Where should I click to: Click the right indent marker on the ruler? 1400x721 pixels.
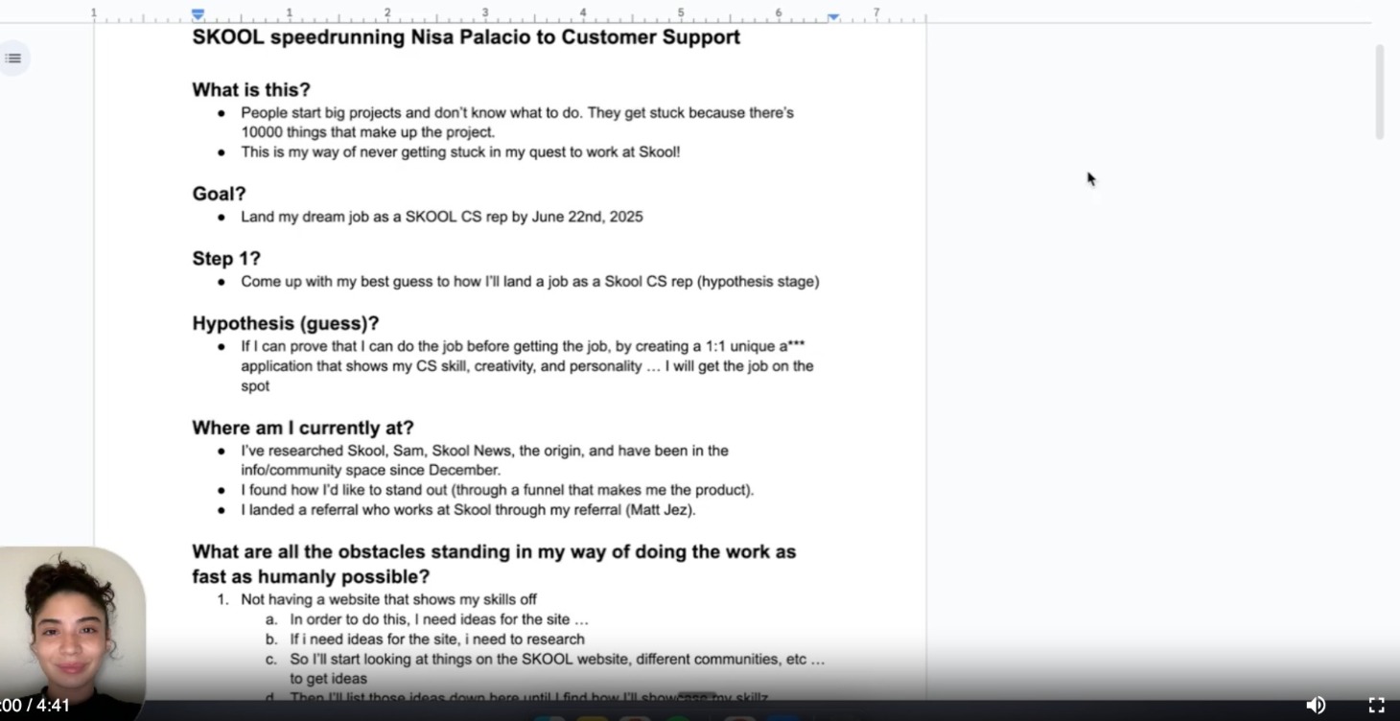(833, 17)
